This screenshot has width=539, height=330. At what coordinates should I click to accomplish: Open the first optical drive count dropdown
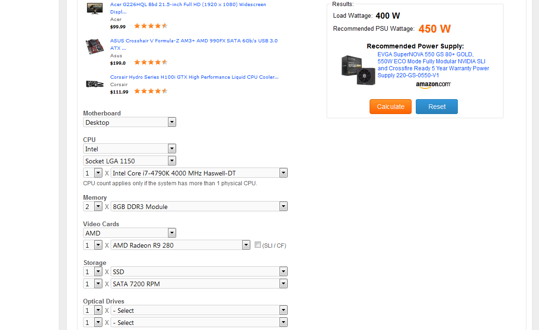click(x=93, y=310)
